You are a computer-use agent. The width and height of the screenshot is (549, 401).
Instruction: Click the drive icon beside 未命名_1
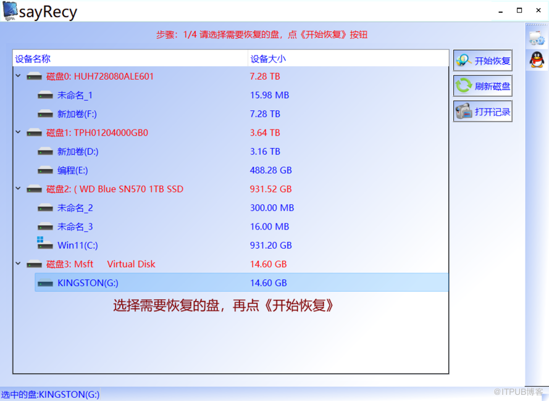point(45,95)
